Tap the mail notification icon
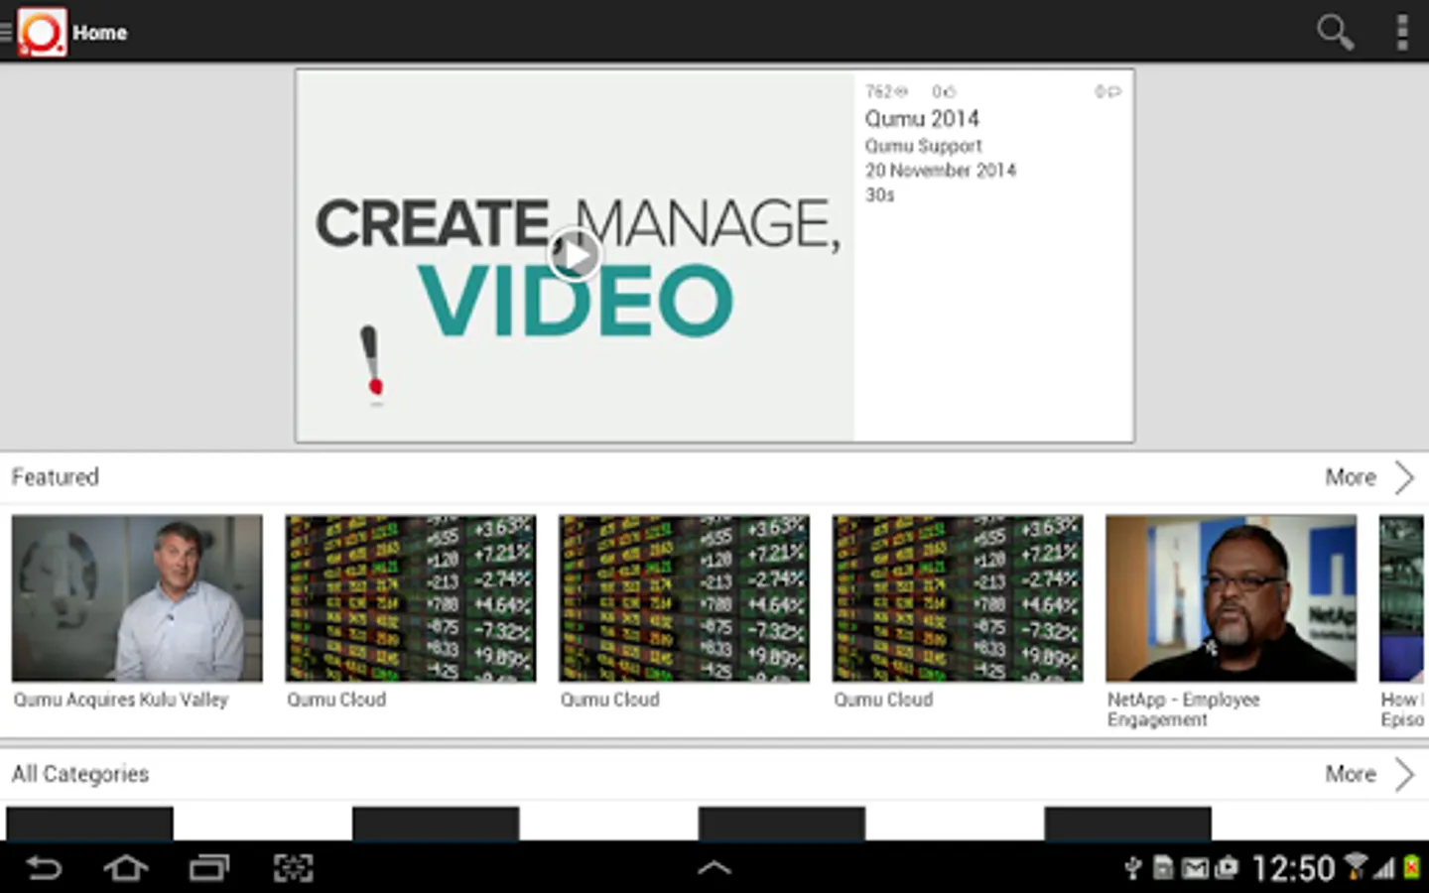This screenshot has width=1429, height=893. (1195, 868)
